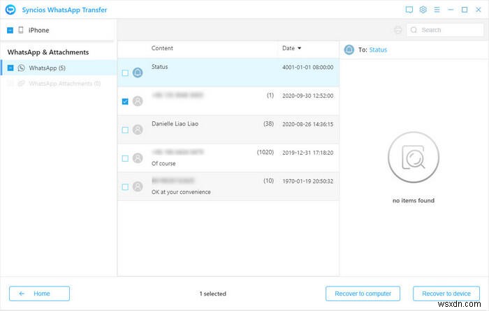Click the date 2019-12-31 17:18:20
This screenshot has width=489, height=311.
[307, 153]
